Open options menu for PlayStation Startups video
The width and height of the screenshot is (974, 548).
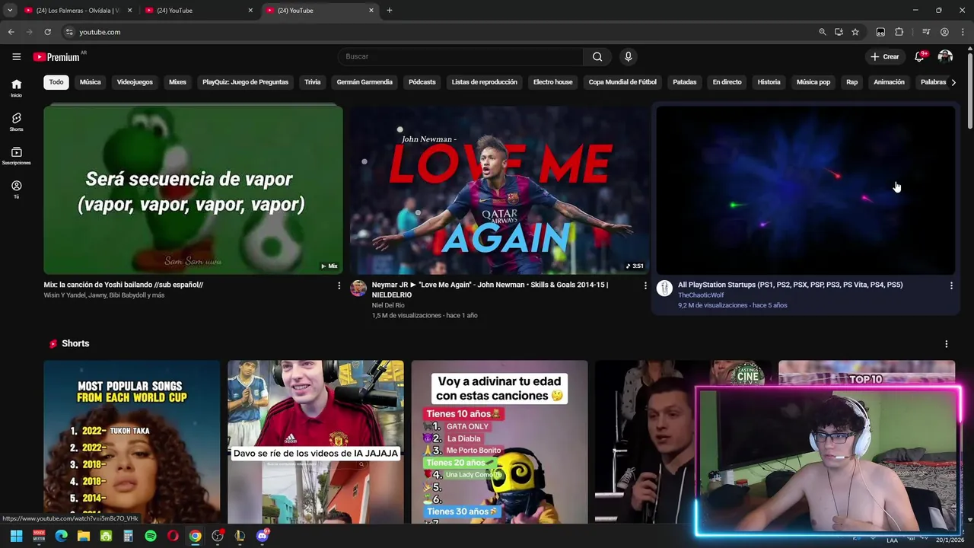click(x=951, y=285)
